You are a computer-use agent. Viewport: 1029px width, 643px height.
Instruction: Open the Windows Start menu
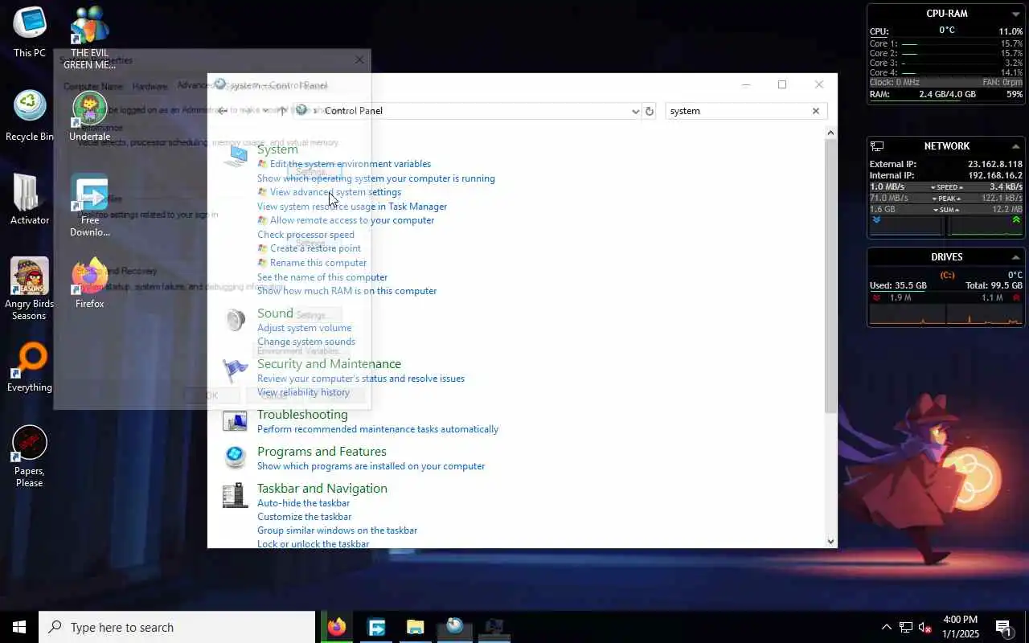click(x=19, y=627)
